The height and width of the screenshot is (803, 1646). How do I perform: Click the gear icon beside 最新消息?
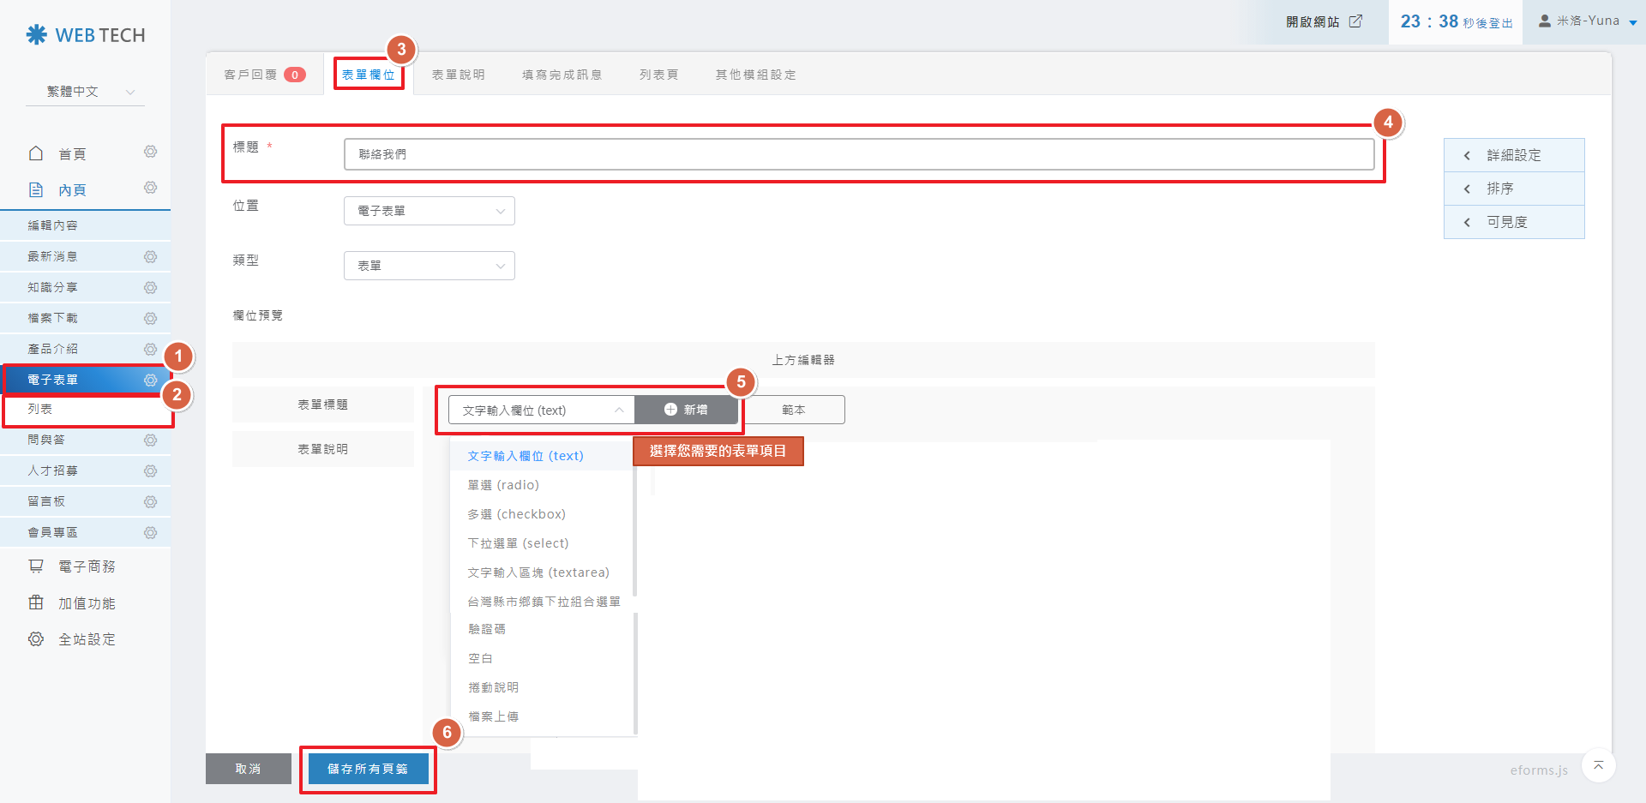150,257
